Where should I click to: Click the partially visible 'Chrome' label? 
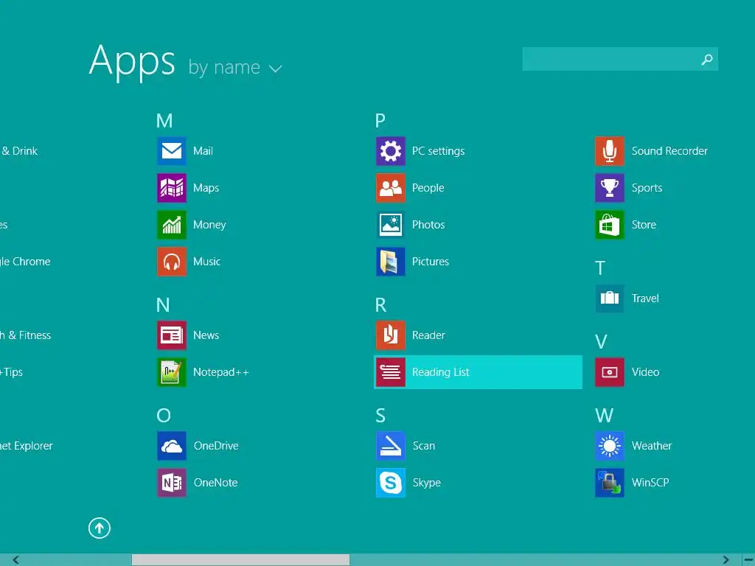coord(31,262)
